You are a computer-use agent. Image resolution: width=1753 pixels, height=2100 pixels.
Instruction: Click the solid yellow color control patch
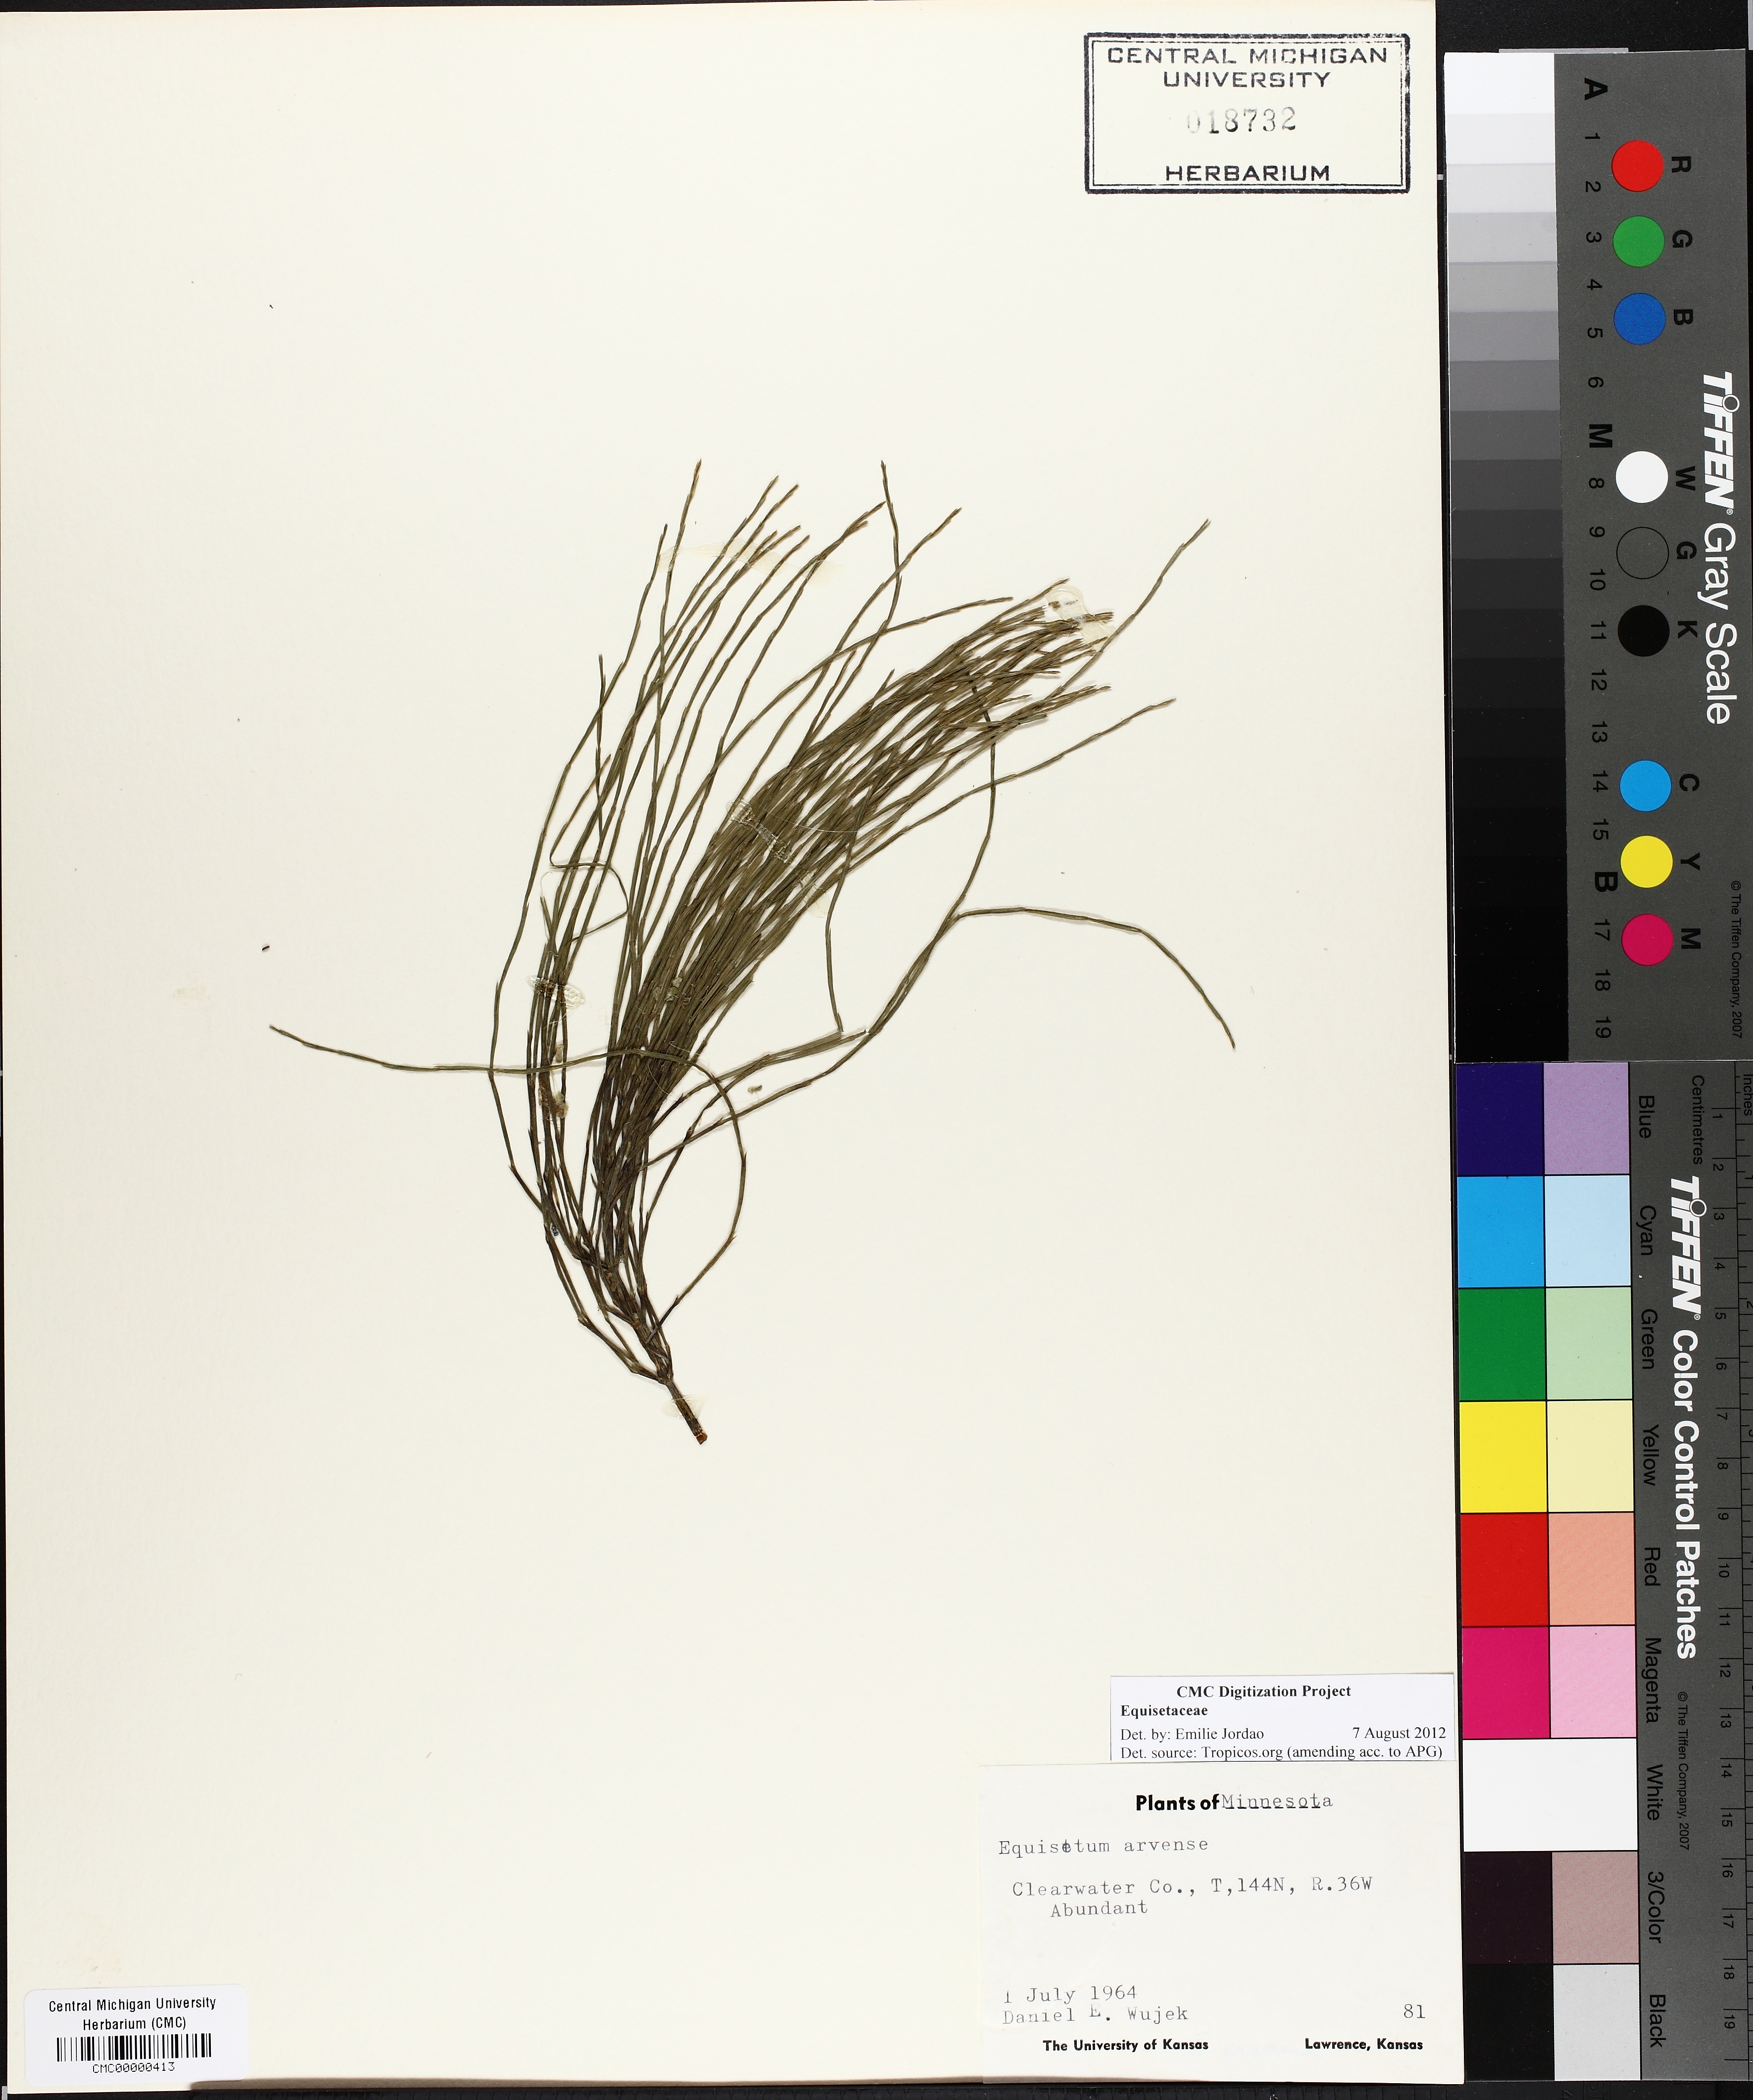[x=1502, y=1456]
